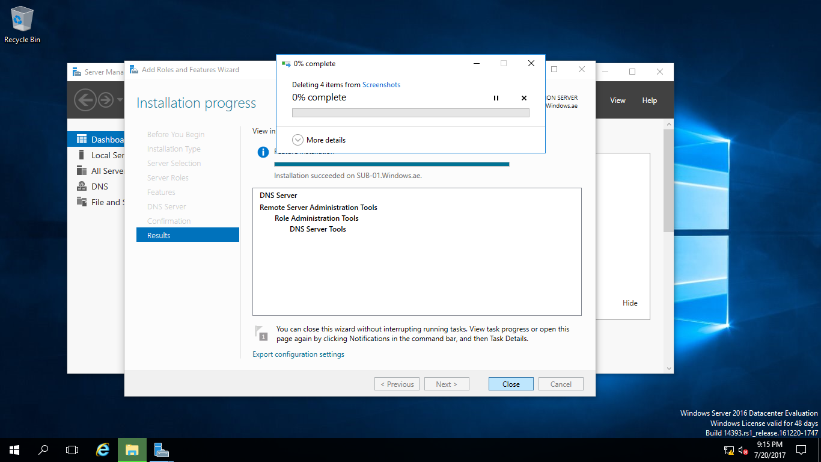This screenshot has width=821, height=462.
Task: Click scroll-up arrow in Server Manager
Action: tap(668, 123)
